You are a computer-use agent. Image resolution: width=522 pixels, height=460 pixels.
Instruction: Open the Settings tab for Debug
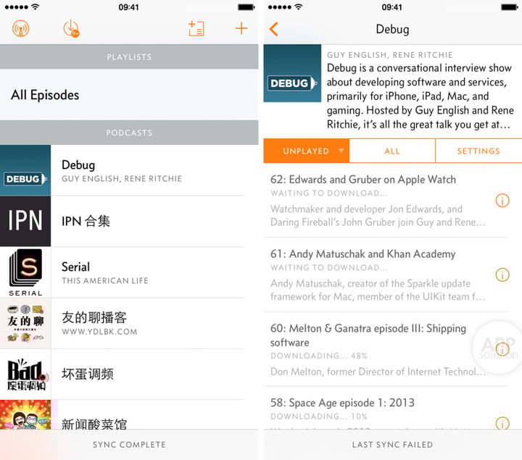(478, 151)
